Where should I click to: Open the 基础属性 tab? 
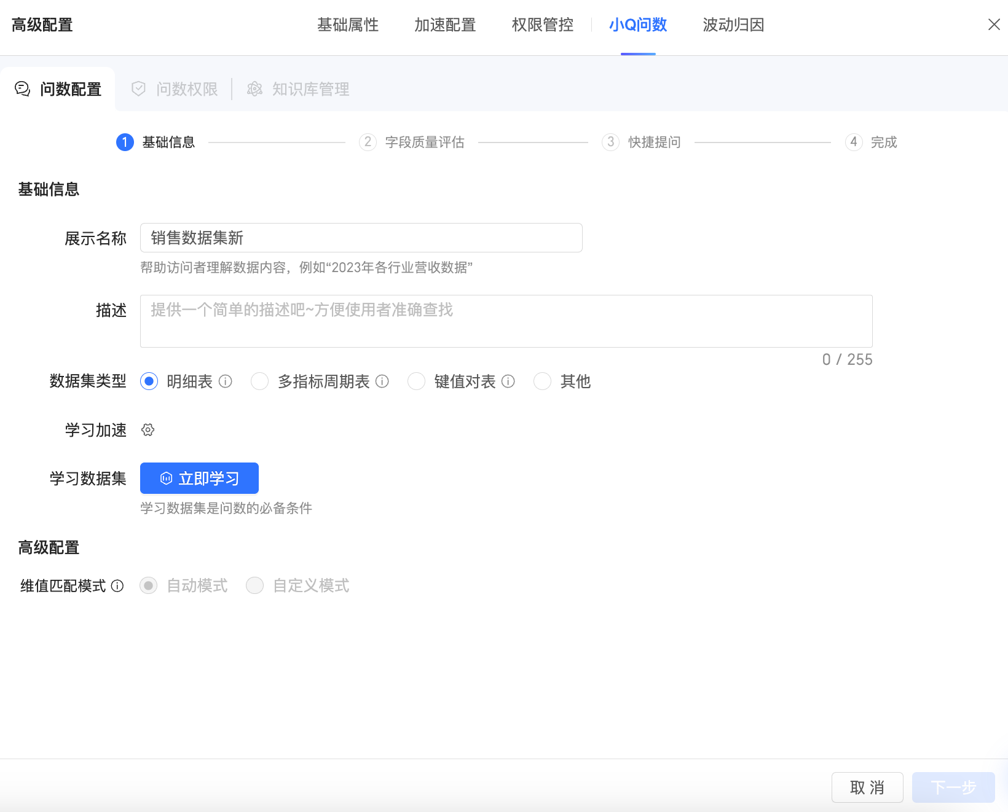tap(348, 25)
